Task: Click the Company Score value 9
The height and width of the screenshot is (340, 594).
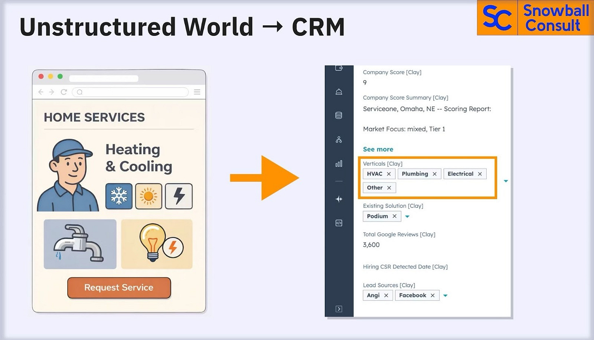Action: click(x=365, y=82)
